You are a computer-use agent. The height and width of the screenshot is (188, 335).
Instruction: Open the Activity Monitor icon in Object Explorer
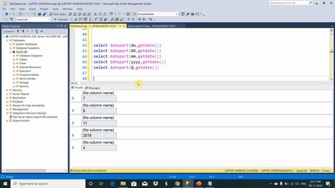[x=41, y=31]
